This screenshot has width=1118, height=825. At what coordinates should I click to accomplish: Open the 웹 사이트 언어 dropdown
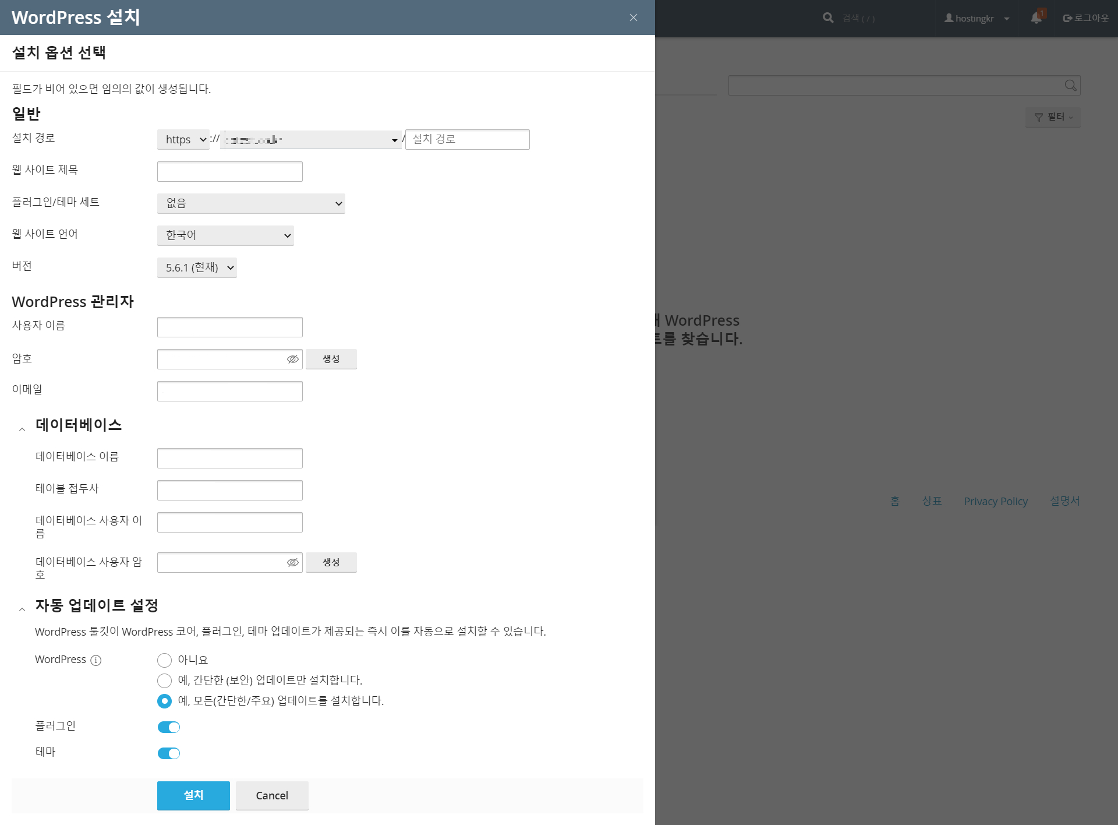[x=225, y=235]
